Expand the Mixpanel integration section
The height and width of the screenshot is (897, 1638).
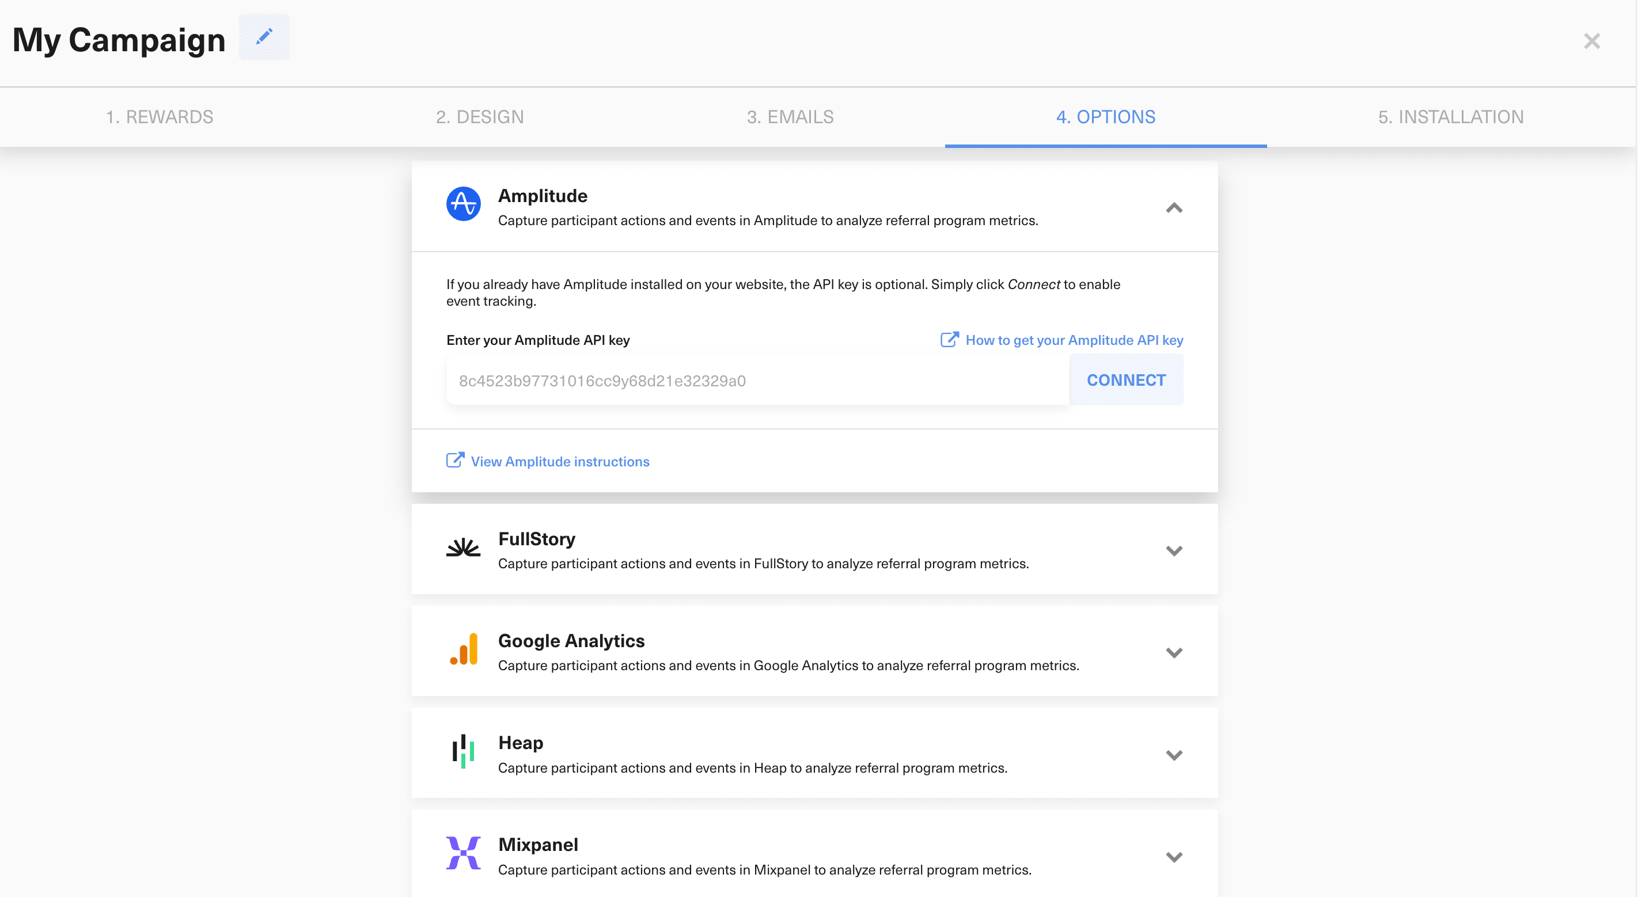[1174, 856]
